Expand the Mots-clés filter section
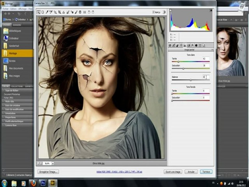This screenshot has height=187, width=249. 3,102
